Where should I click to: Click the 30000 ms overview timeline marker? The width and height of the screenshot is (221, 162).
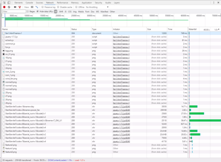tap(91, 15)
